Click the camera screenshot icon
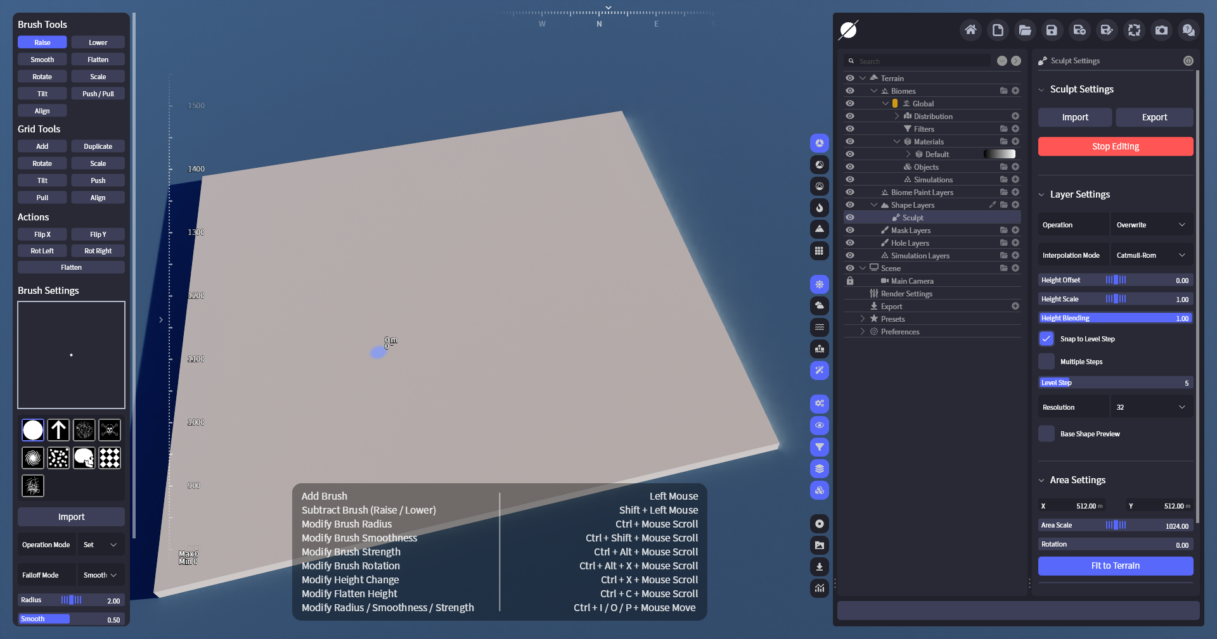 [x=1161, y=30]
